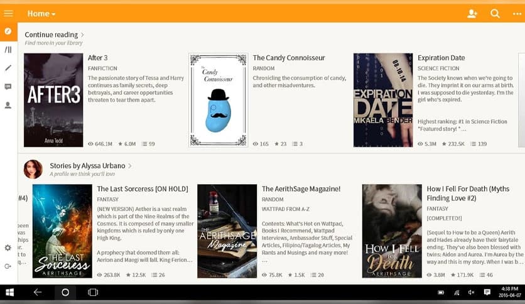Open the Profile sidebar icon
Image resolution: width=525 pixels, height=304 pixels.
[8, 106]
